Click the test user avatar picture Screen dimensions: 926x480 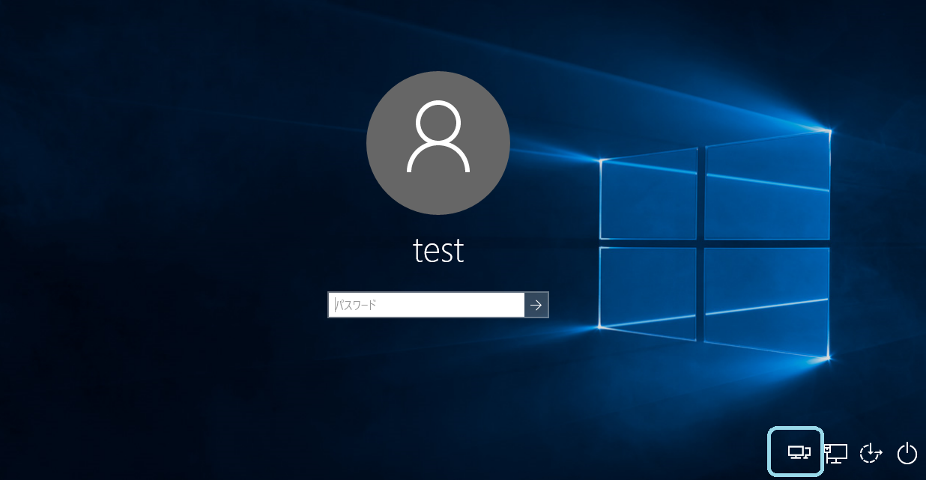pos(438,143)
